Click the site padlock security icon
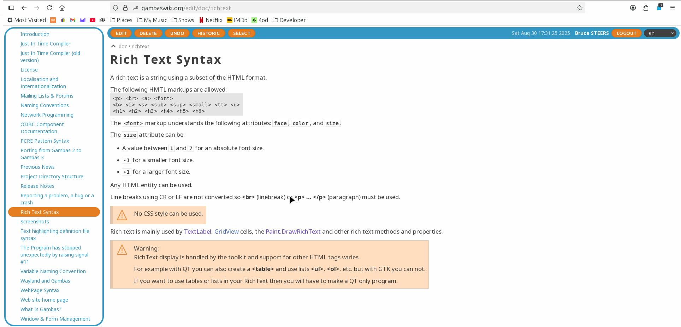Screen dimensions: 681x327 (125, 8)
